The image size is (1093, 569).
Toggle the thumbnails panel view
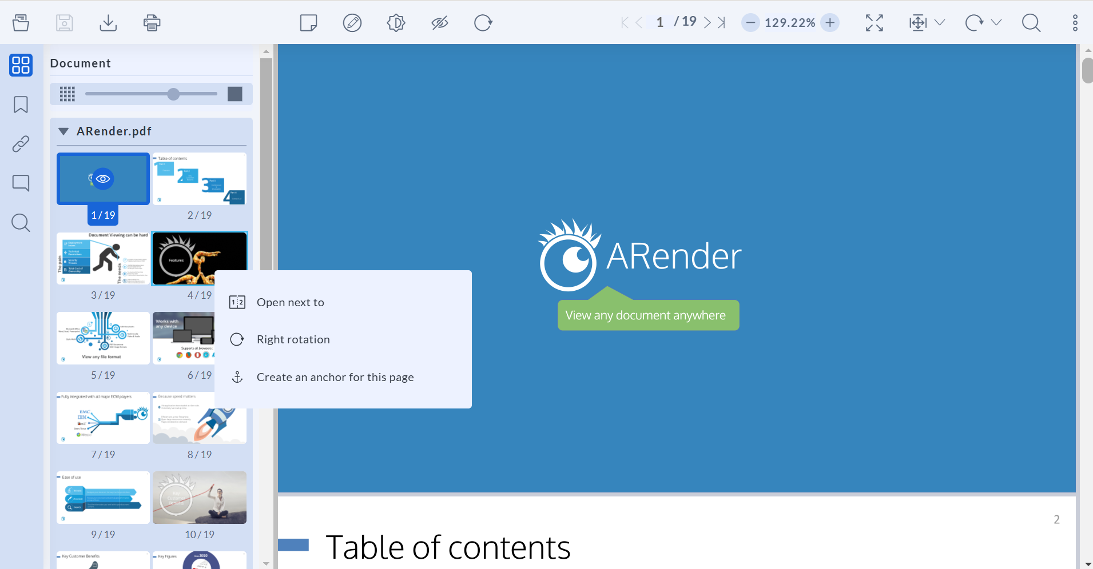[x=21, y=65]
